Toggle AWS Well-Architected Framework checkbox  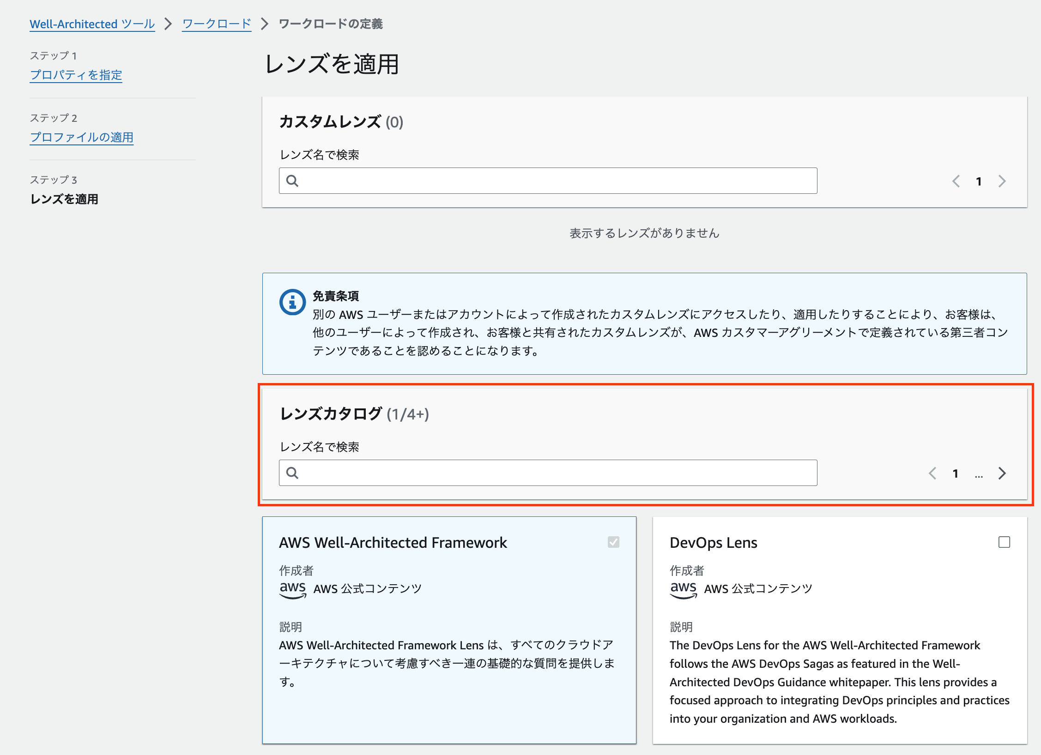pyautogui.click(x=613, y=542)
